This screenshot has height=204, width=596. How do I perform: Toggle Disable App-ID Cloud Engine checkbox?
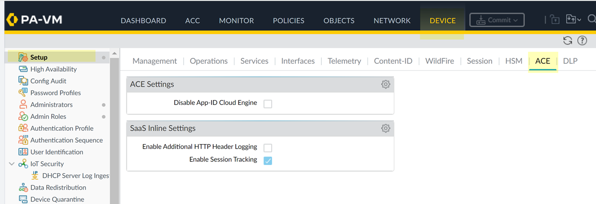click(x=268, y=103)
